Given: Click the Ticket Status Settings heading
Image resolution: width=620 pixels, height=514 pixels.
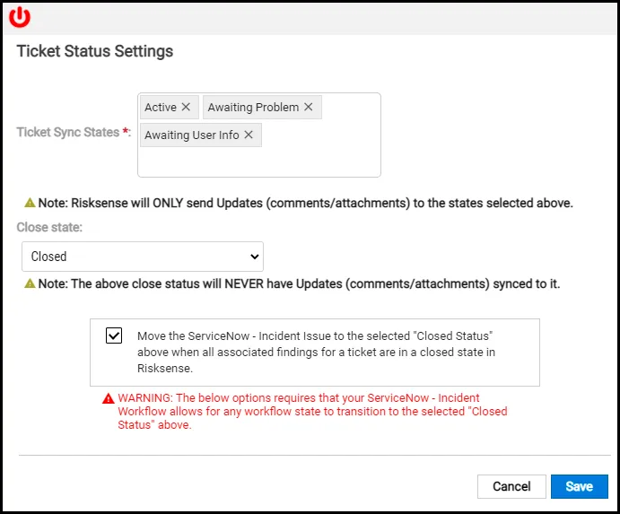Looking at the screenshot, I should pyautogui.click(x=95, y=51).
